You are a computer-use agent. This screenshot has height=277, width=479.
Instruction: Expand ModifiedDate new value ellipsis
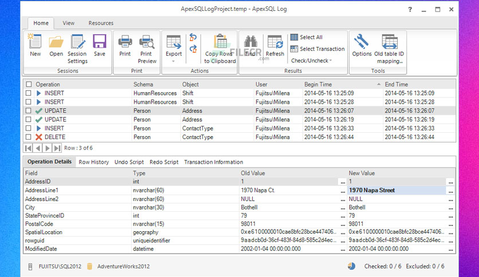coord(450,249)
